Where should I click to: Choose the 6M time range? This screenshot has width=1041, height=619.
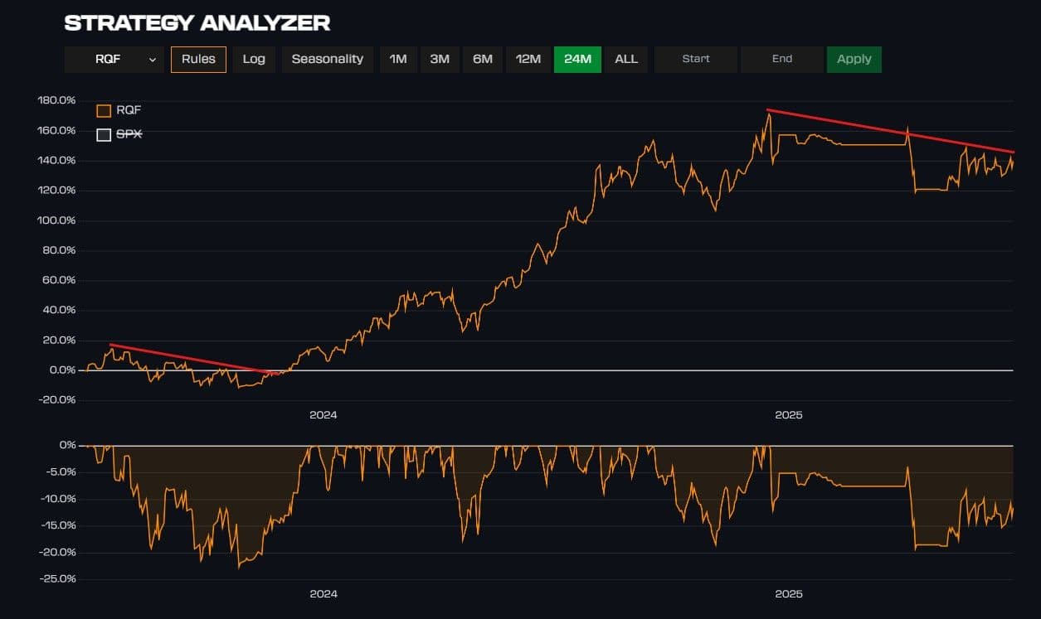click(x=483, y=59)
